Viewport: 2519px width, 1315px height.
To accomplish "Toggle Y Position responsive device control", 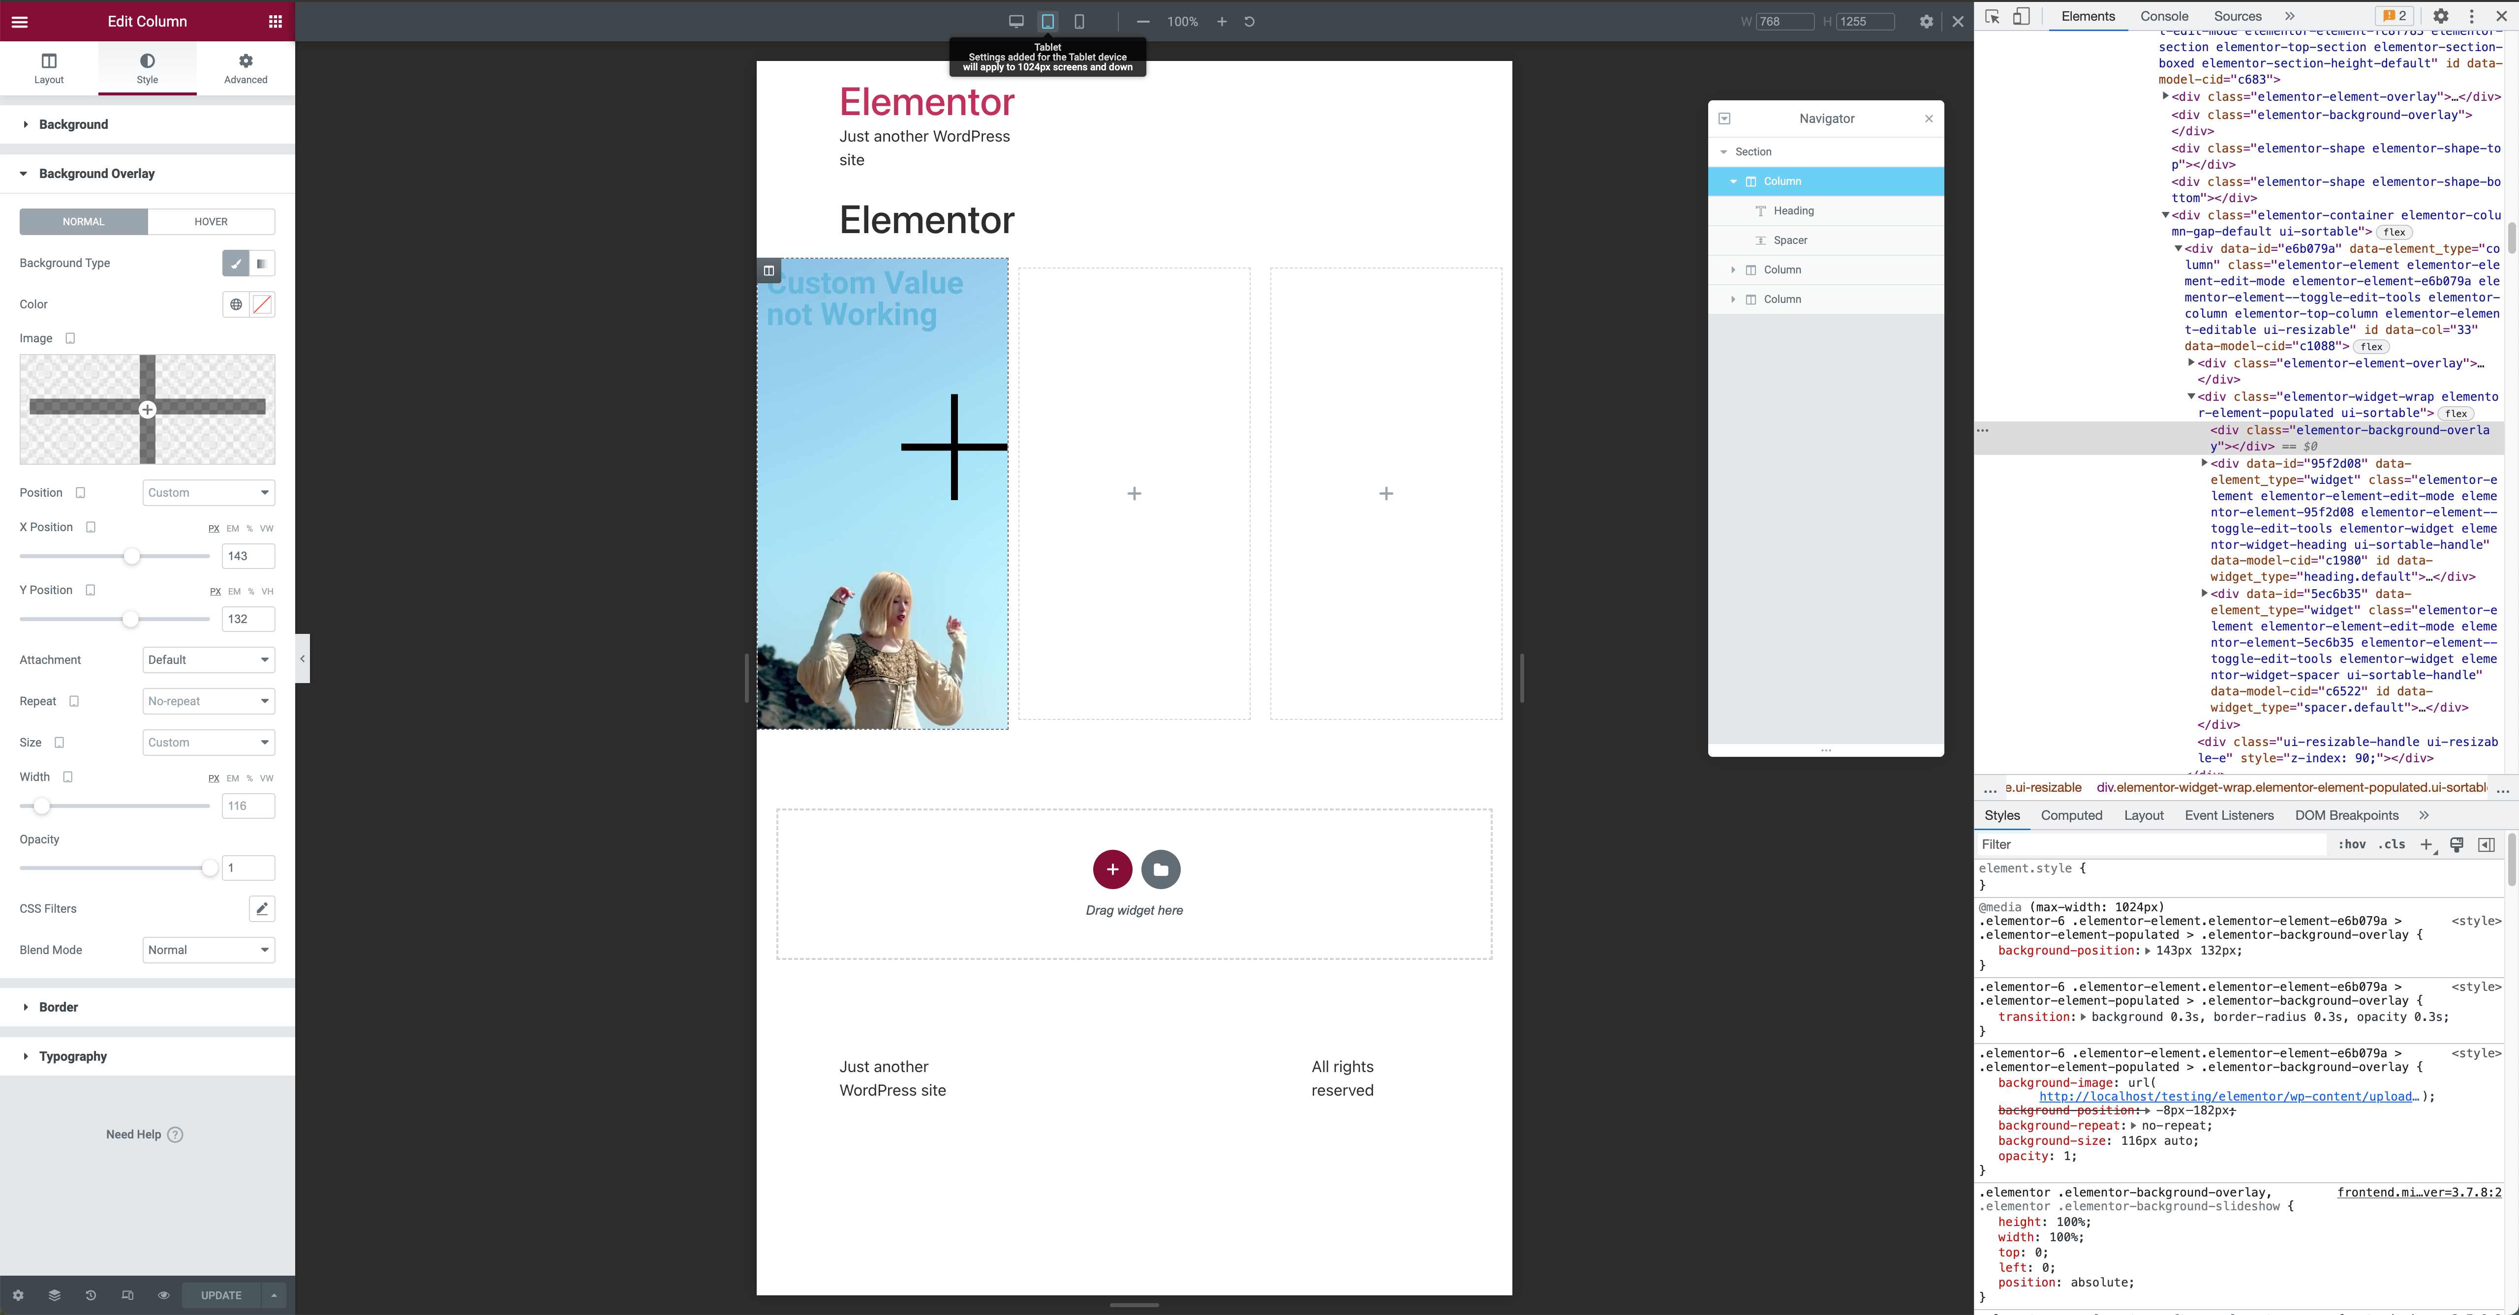I will [x=90, y=590].
